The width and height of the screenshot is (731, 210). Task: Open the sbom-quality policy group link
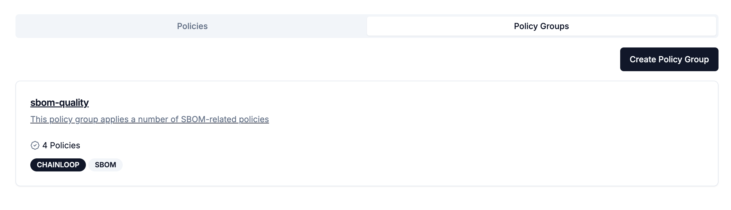tap(59, 103)
